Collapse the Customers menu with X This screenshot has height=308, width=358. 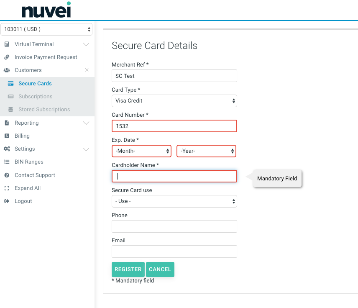87,70
